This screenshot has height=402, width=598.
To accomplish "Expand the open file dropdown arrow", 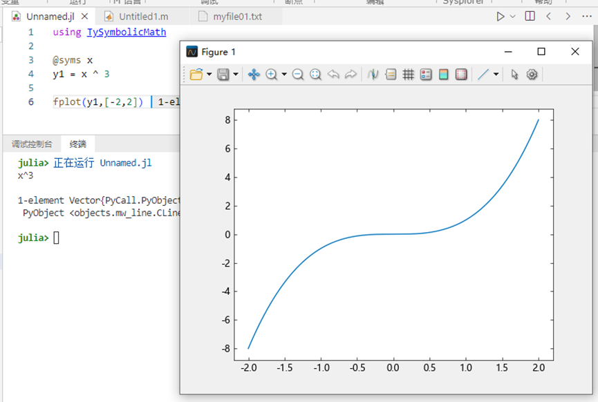I will coord(209,75).
